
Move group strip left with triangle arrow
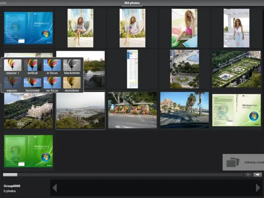coord(55,188)
